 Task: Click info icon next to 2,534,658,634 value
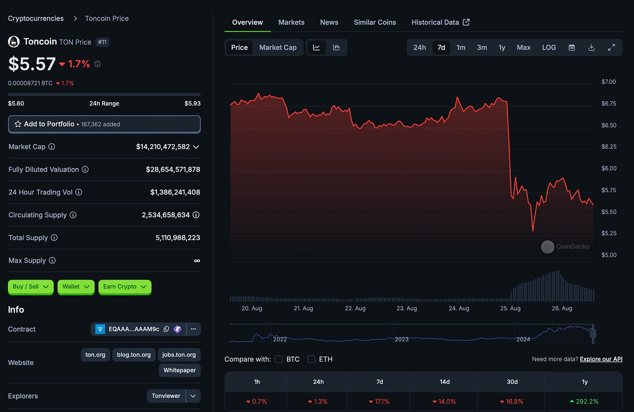[x=196, y=215]
